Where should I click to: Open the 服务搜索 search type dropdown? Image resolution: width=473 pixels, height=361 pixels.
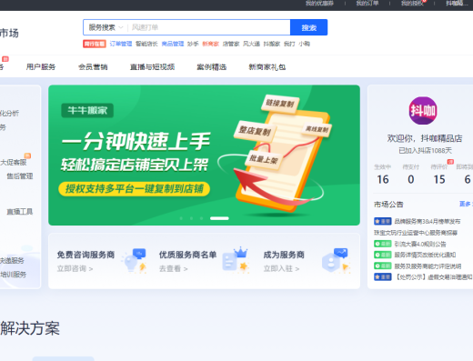pyautogui.click(x=106, y=27)
